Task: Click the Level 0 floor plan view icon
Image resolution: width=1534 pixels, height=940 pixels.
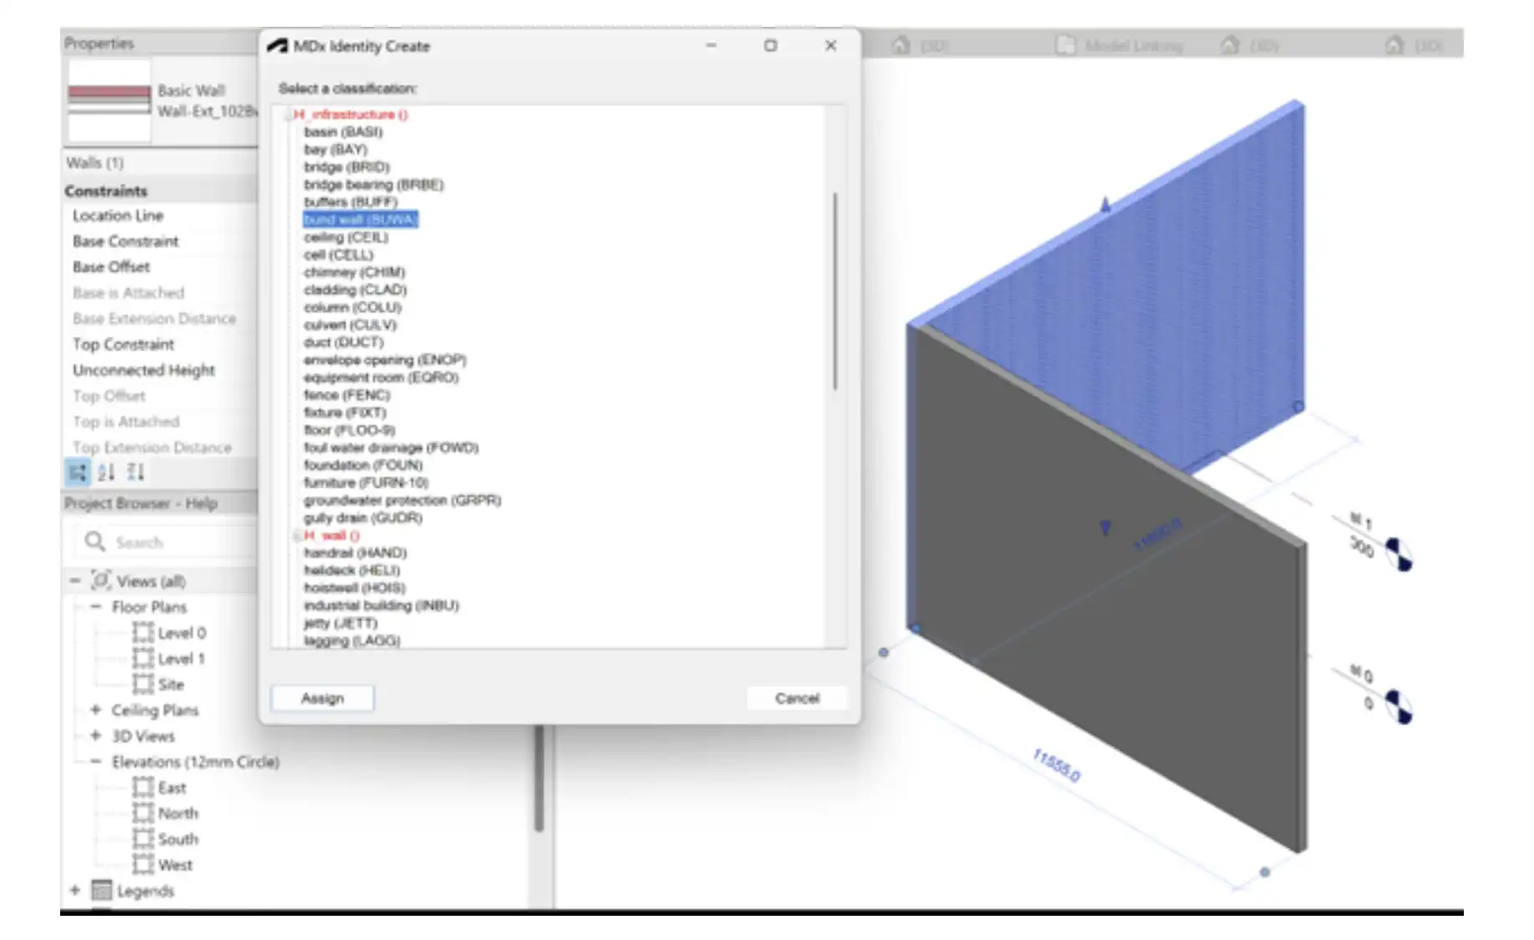Action: [143, 633]
